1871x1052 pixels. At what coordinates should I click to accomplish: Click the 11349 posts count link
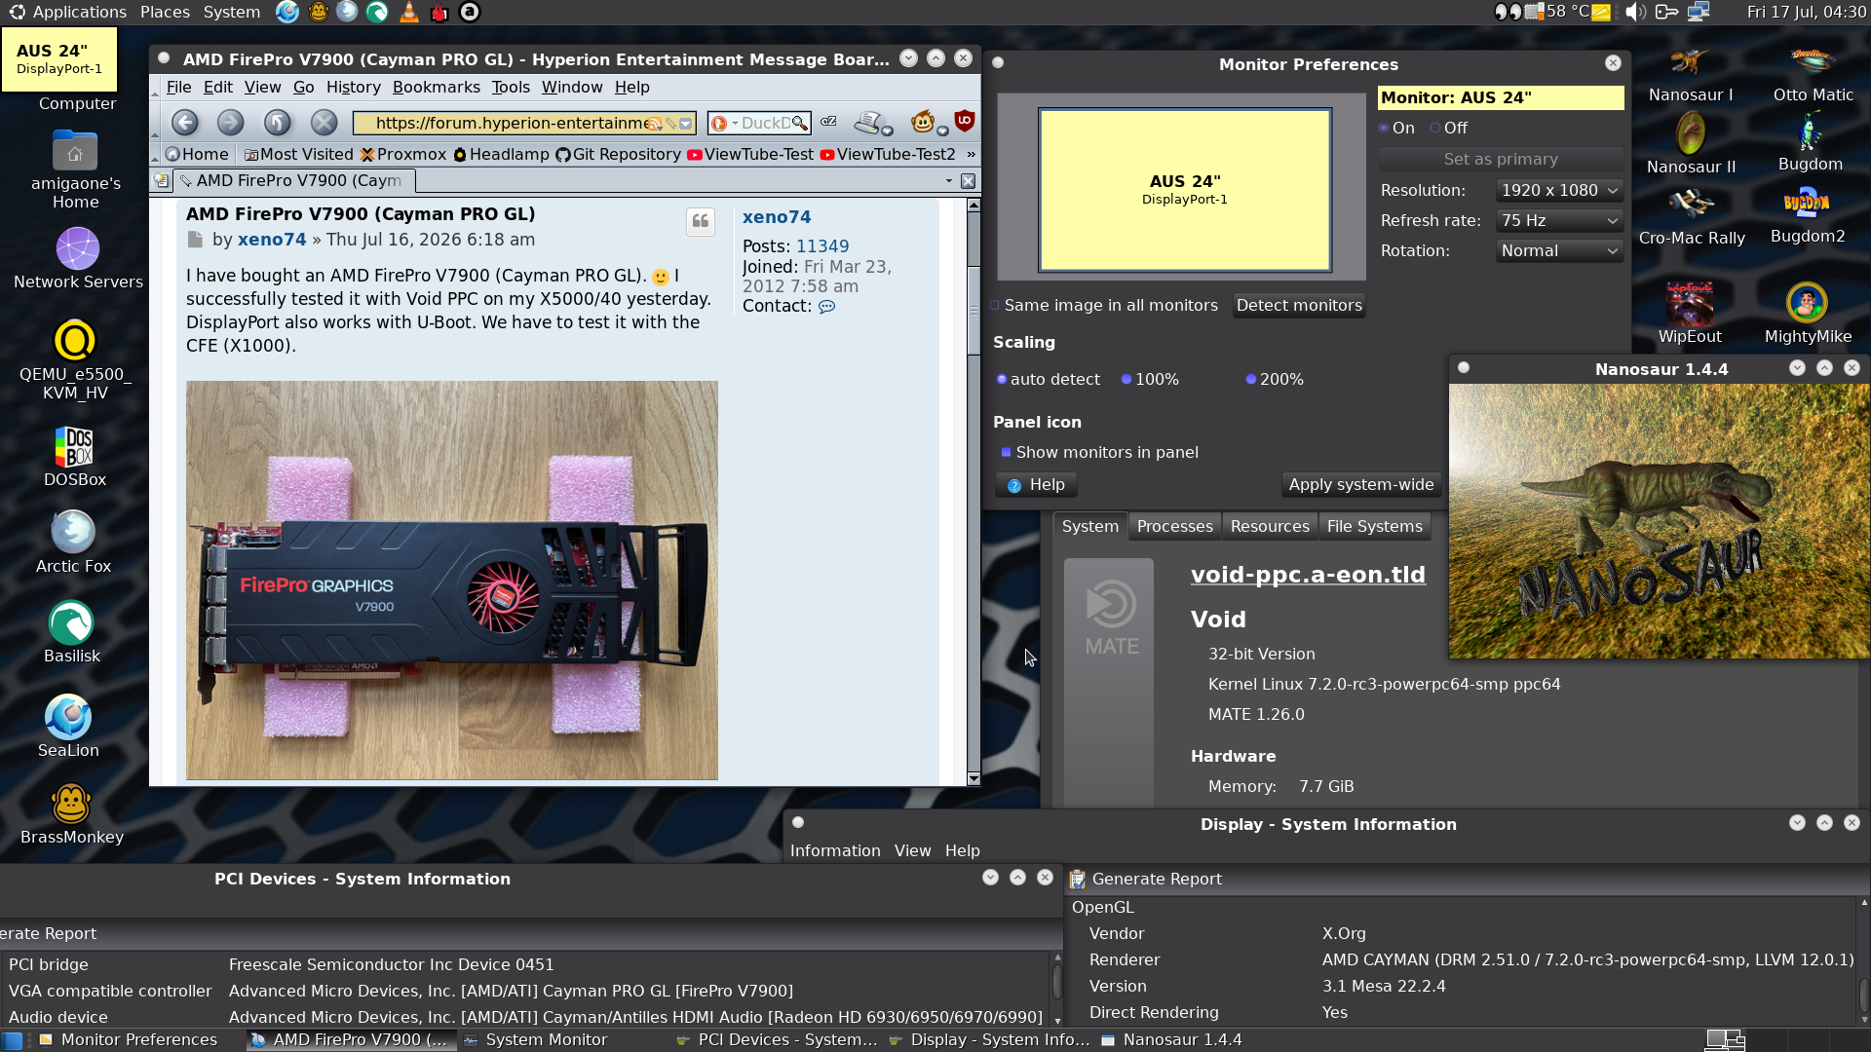(x=822, y=246)
